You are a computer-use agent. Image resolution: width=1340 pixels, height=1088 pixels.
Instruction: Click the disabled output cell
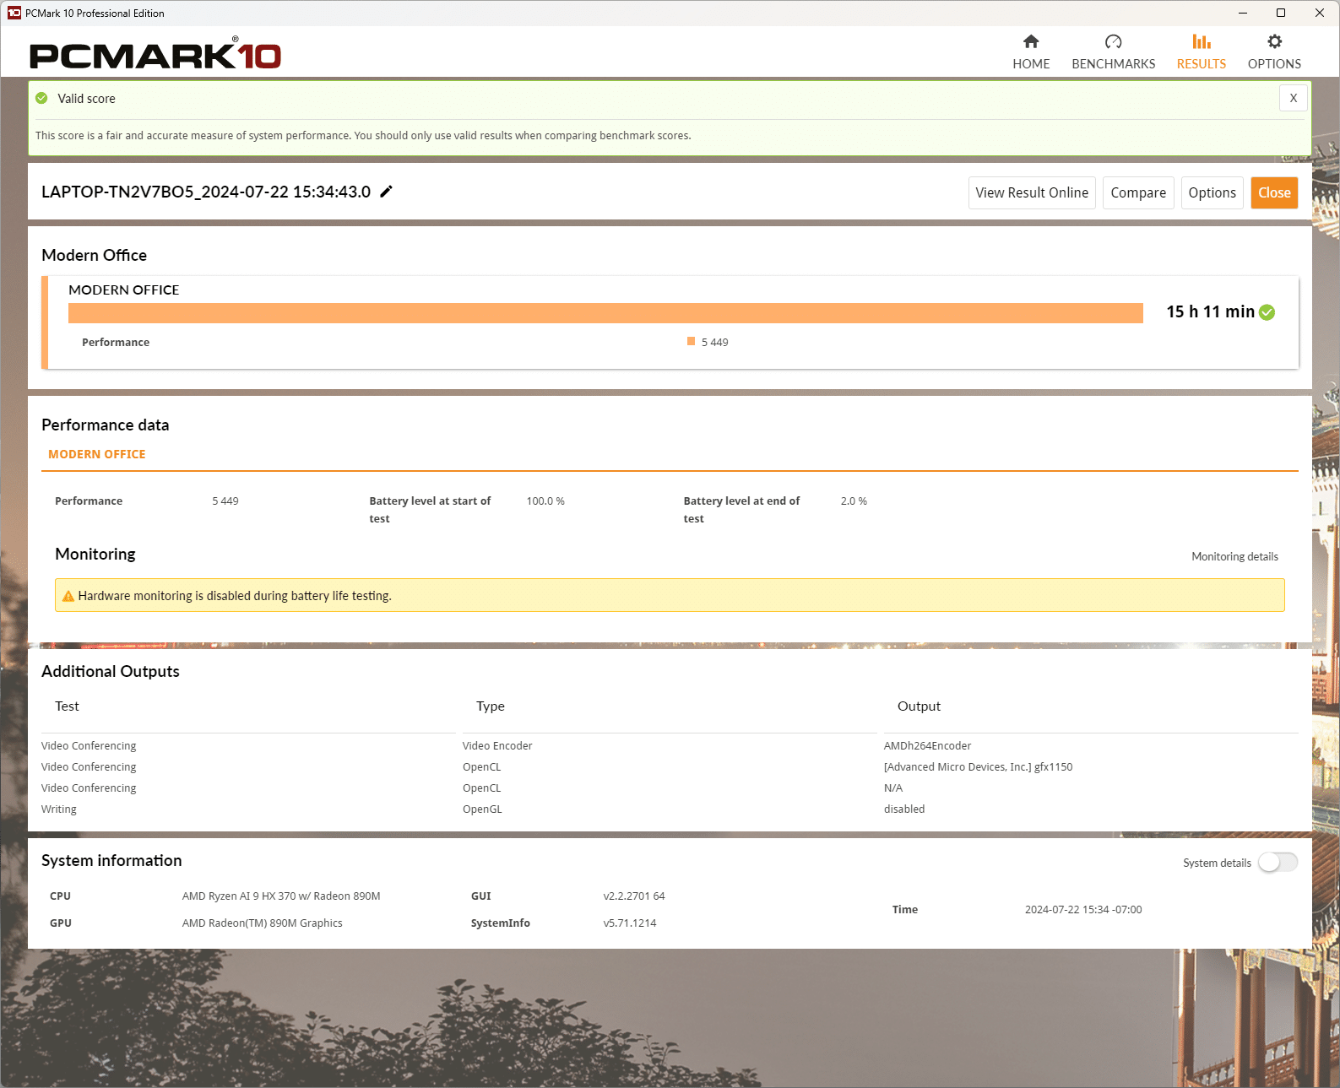(904, 809)
